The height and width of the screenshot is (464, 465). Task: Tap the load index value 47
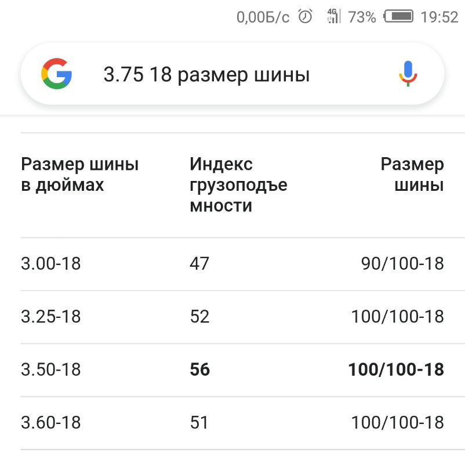click(x=199, y=263)
